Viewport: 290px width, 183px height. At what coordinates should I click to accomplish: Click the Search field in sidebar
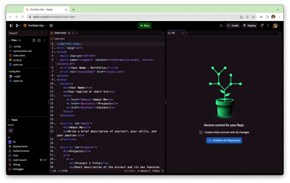(x=28, y=33)
